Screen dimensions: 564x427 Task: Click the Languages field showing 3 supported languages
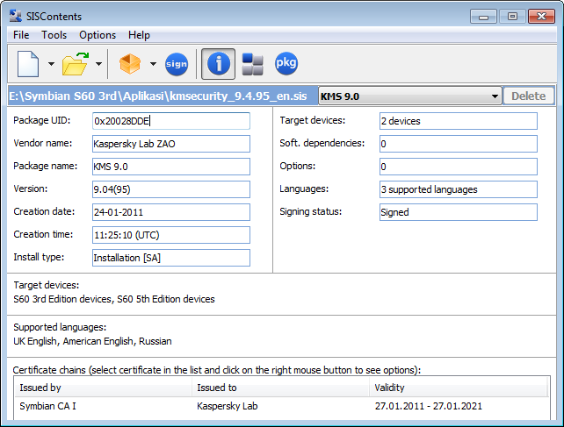pyautogui.click(x=459, y=189)
